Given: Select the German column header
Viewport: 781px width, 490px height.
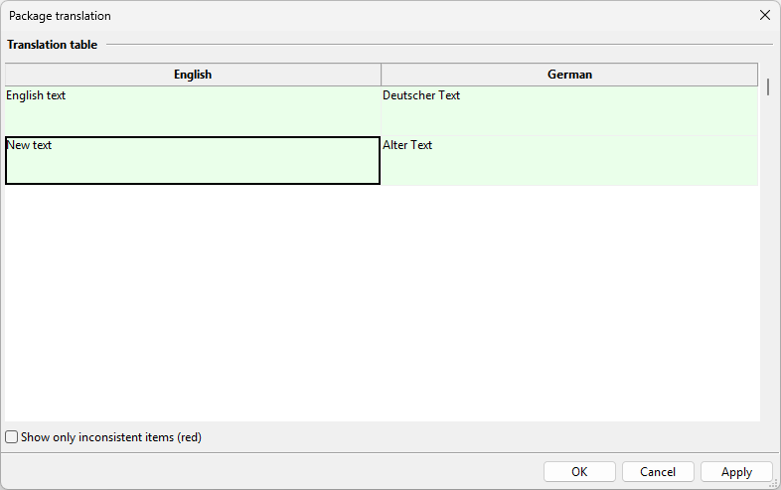Looking at the screenshot, I should coord(569,75).
